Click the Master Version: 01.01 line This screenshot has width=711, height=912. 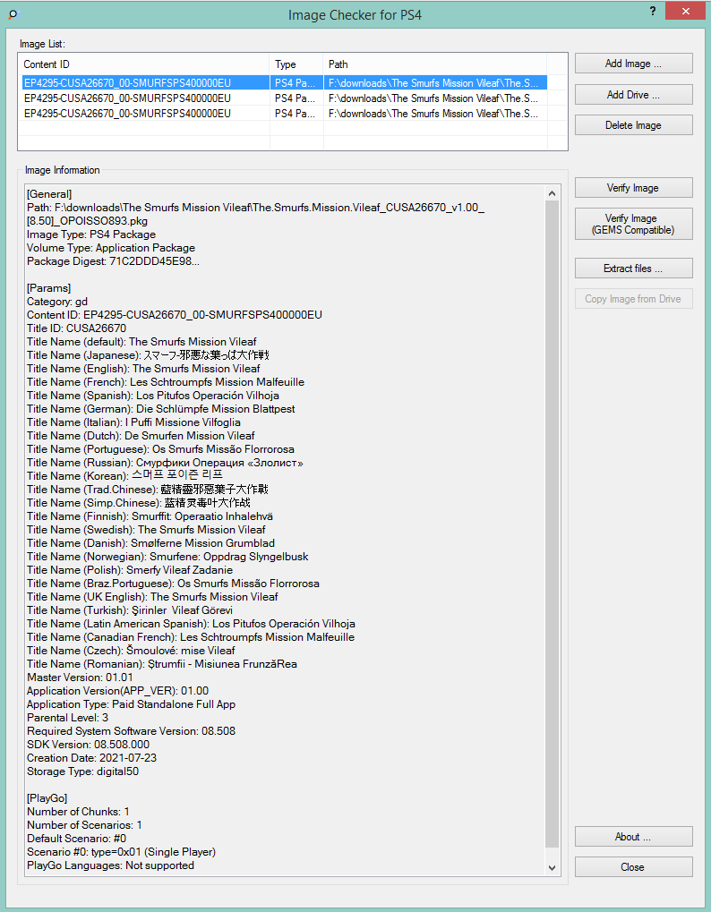80,676
